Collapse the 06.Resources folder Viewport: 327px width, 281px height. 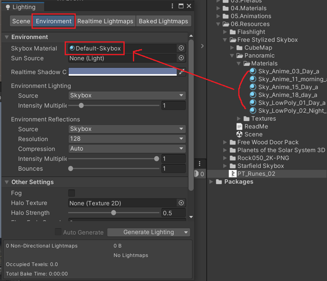[218, 24]
